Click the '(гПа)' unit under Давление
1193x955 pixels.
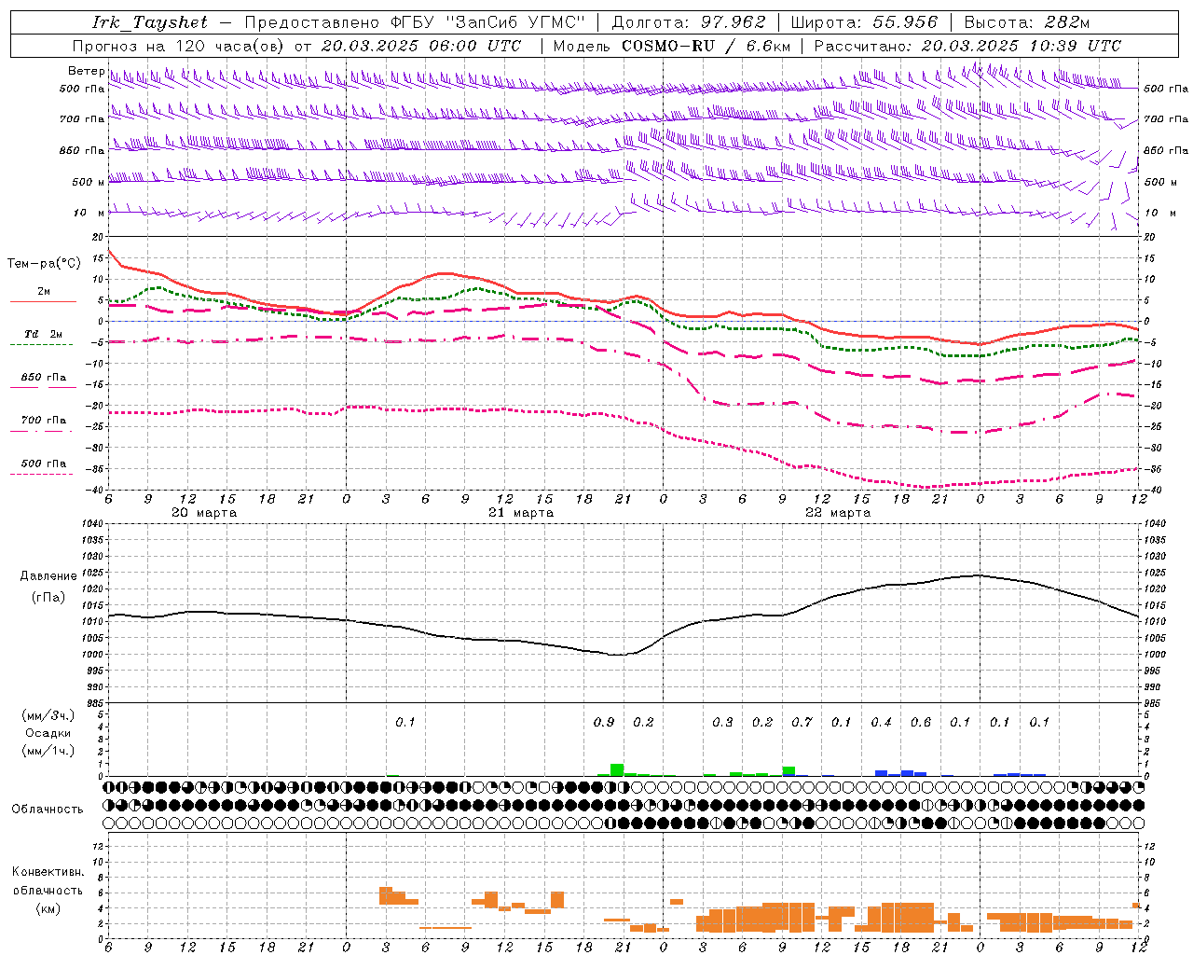pos(48,598)
